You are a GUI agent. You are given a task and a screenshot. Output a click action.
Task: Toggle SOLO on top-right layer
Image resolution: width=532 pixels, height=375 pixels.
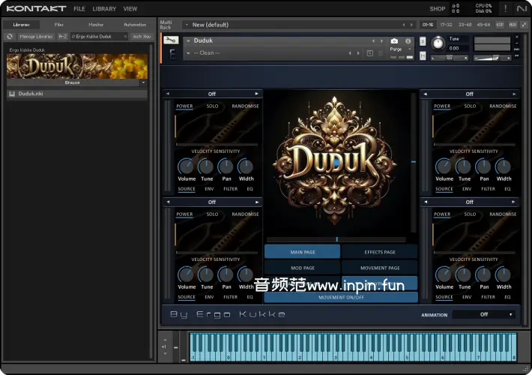470,106
